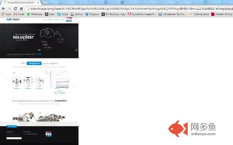The height and width of the screenshot is (145, 233).
Task: Open the Clothing store bookmark
Action: [x=199, y=14]
